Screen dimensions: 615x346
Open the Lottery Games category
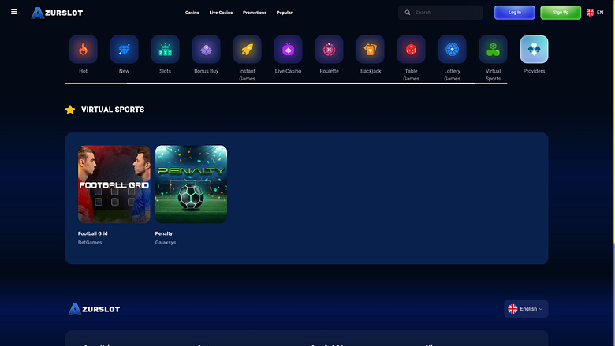[x=453, y=50]
